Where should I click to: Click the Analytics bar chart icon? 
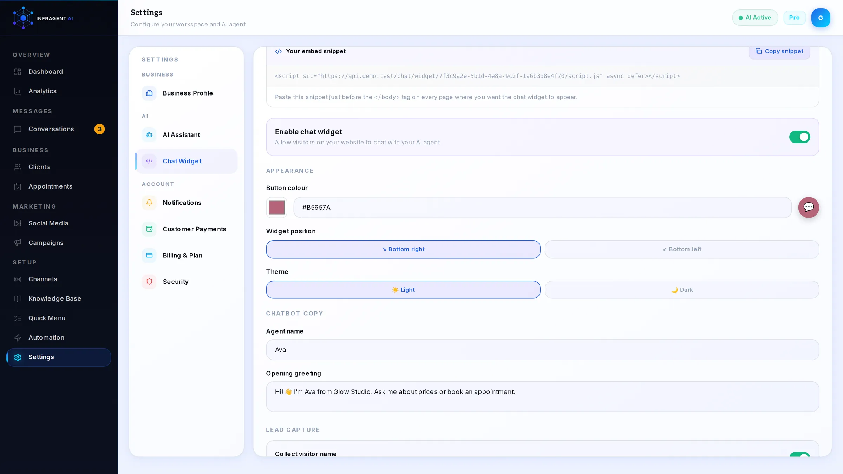(18, 91)
